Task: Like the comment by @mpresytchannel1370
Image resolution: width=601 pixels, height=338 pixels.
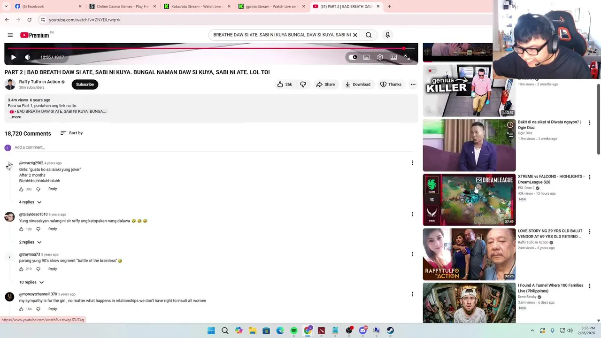Action: (x=21, y=309)
